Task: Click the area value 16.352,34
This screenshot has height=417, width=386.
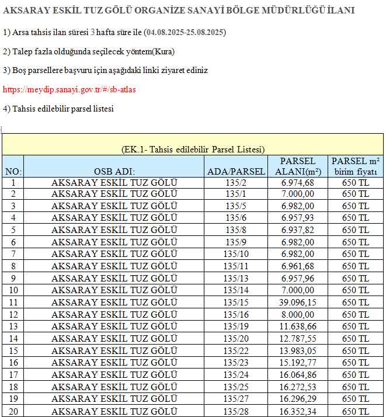Action: click(297, 411)
